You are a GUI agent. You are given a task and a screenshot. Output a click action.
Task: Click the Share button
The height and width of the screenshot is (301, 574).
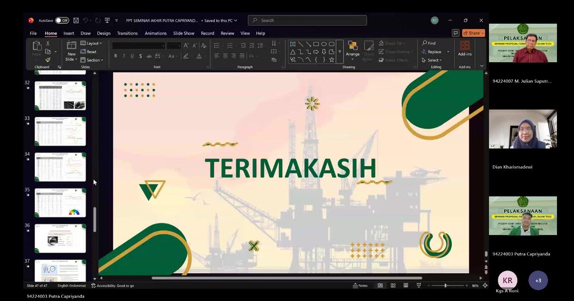(x=473, y=33)
